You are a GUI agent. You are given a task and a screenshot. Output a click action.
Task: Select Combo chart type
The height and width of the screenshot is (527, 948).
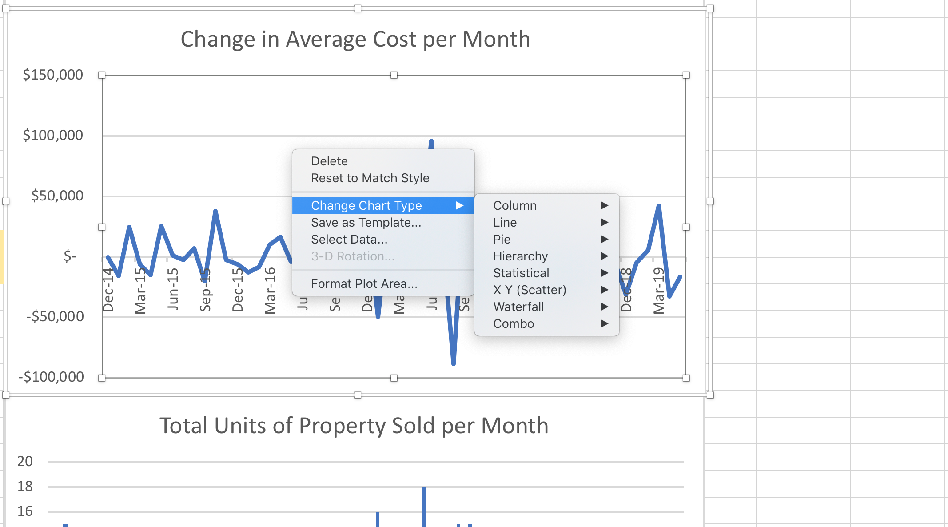[514, 323]
